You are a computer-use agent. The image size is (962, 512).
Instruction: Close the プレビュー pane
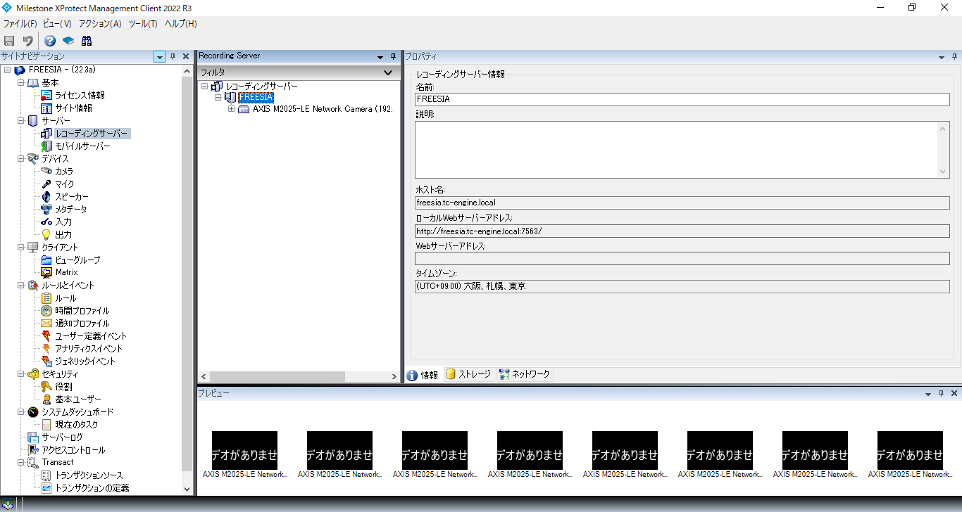[x=954, y=393]
